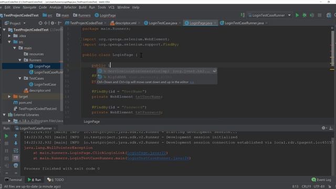Viewport: 336px width, 189px height.
Task: Click the dump threads icon in Run panel
Action: [6, 159]
